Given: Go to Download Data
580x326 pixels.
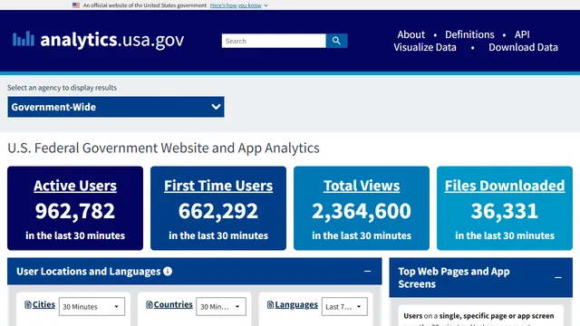Looking at the screenshot, I should click(x=523, y=47).
